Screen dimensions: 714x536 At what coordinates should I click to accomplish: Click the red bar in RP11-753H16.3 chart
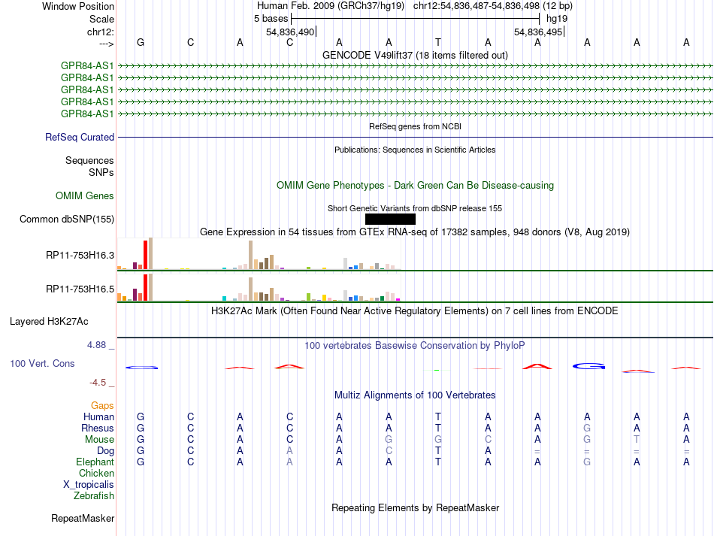point(145,255)
